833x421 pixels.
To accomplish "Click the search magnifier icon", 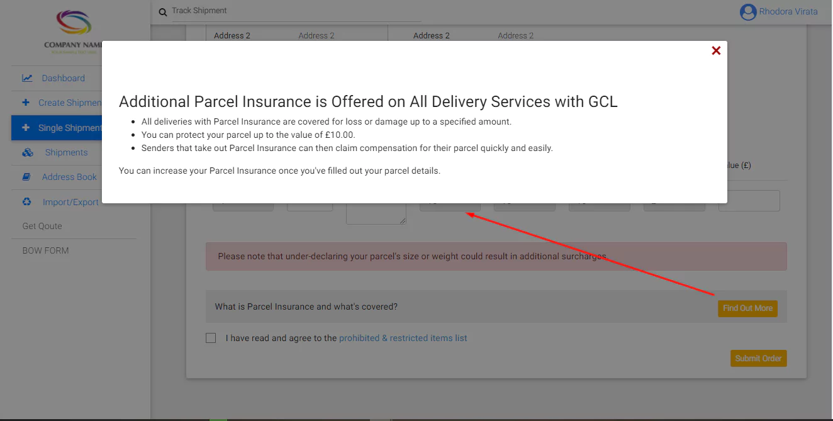I will coord(163,12).
